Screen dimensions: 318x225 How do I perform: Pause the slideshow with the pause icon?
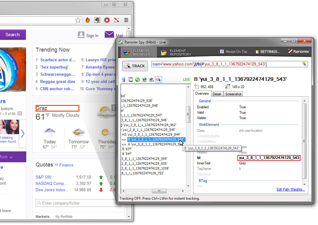[x=20, y=113]
